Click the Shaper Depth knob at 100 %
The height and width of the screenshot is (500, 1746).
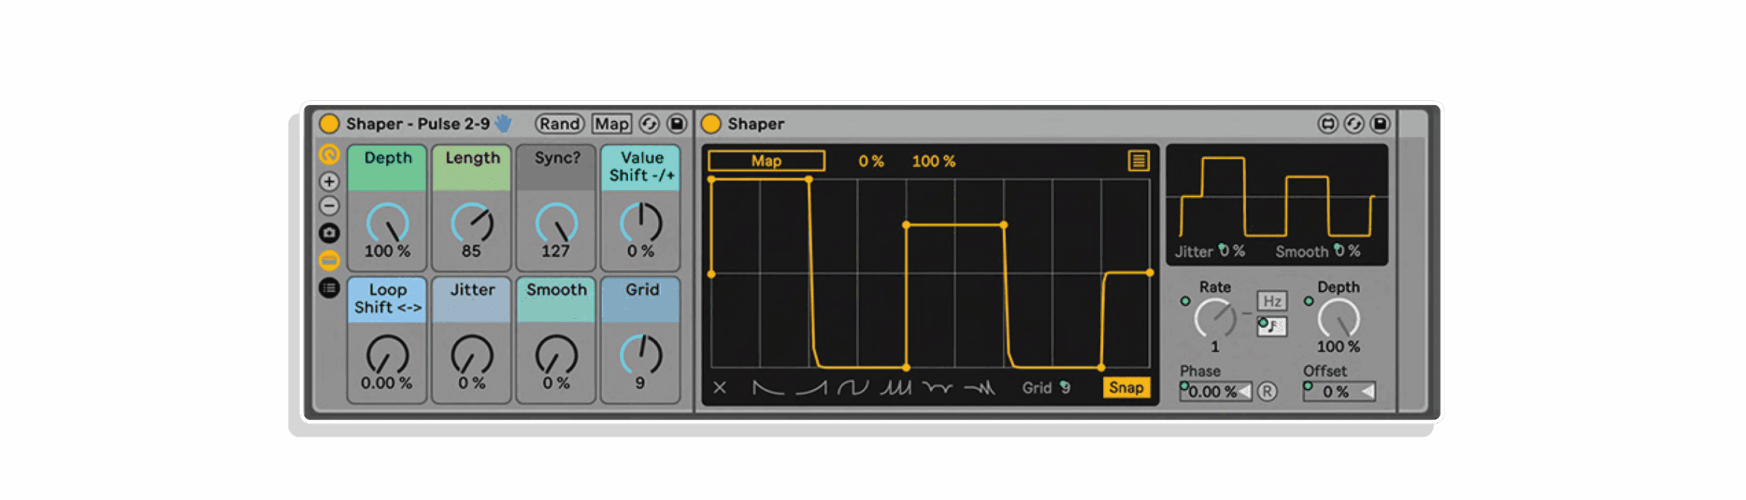coord(1338,318)
